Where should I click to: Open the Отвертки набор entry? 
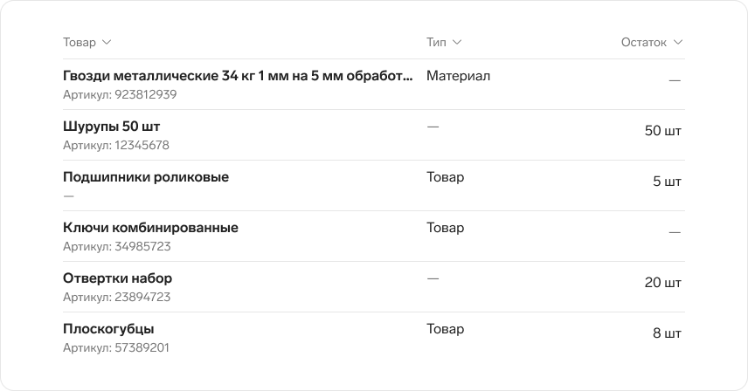(x=117, y=278)
